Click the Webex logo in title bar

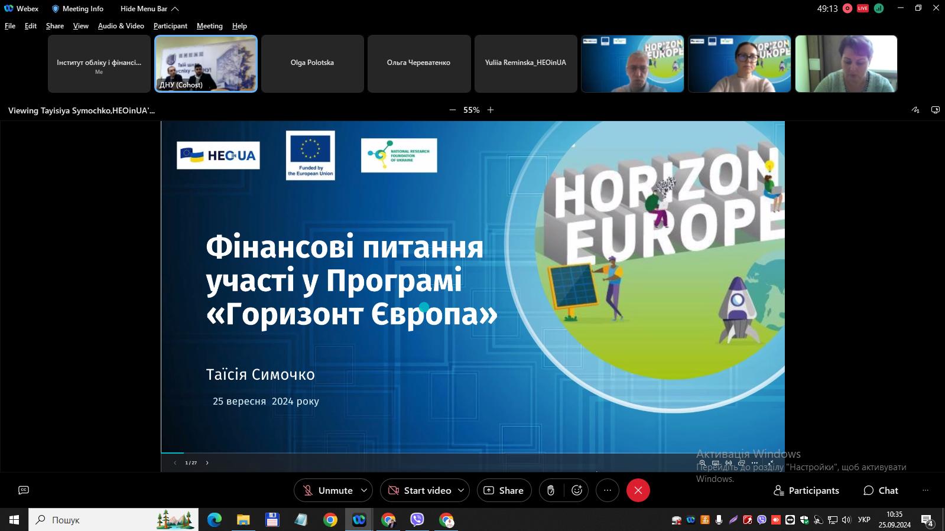pos(9,8)
